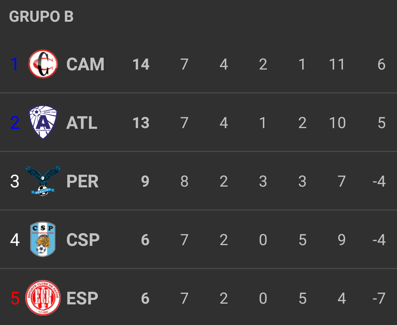Open the CAM team name link
The width and height of the screenshot is (397, 325).
pyautogui.click(x=85, y=64)
